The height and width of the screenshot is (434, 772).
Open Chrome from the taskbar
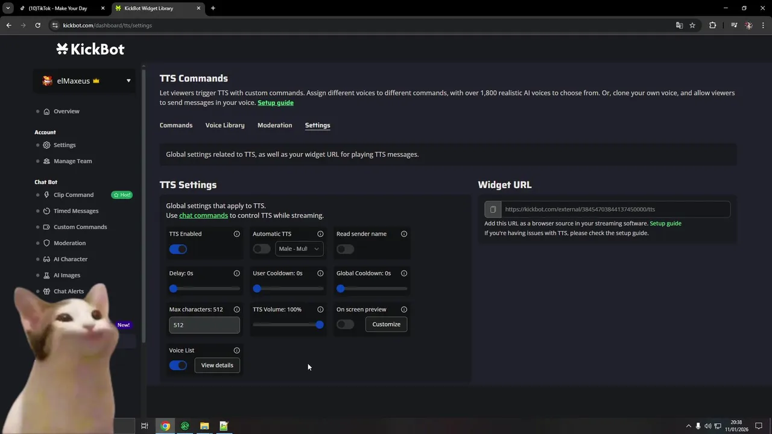coord(165,426)
